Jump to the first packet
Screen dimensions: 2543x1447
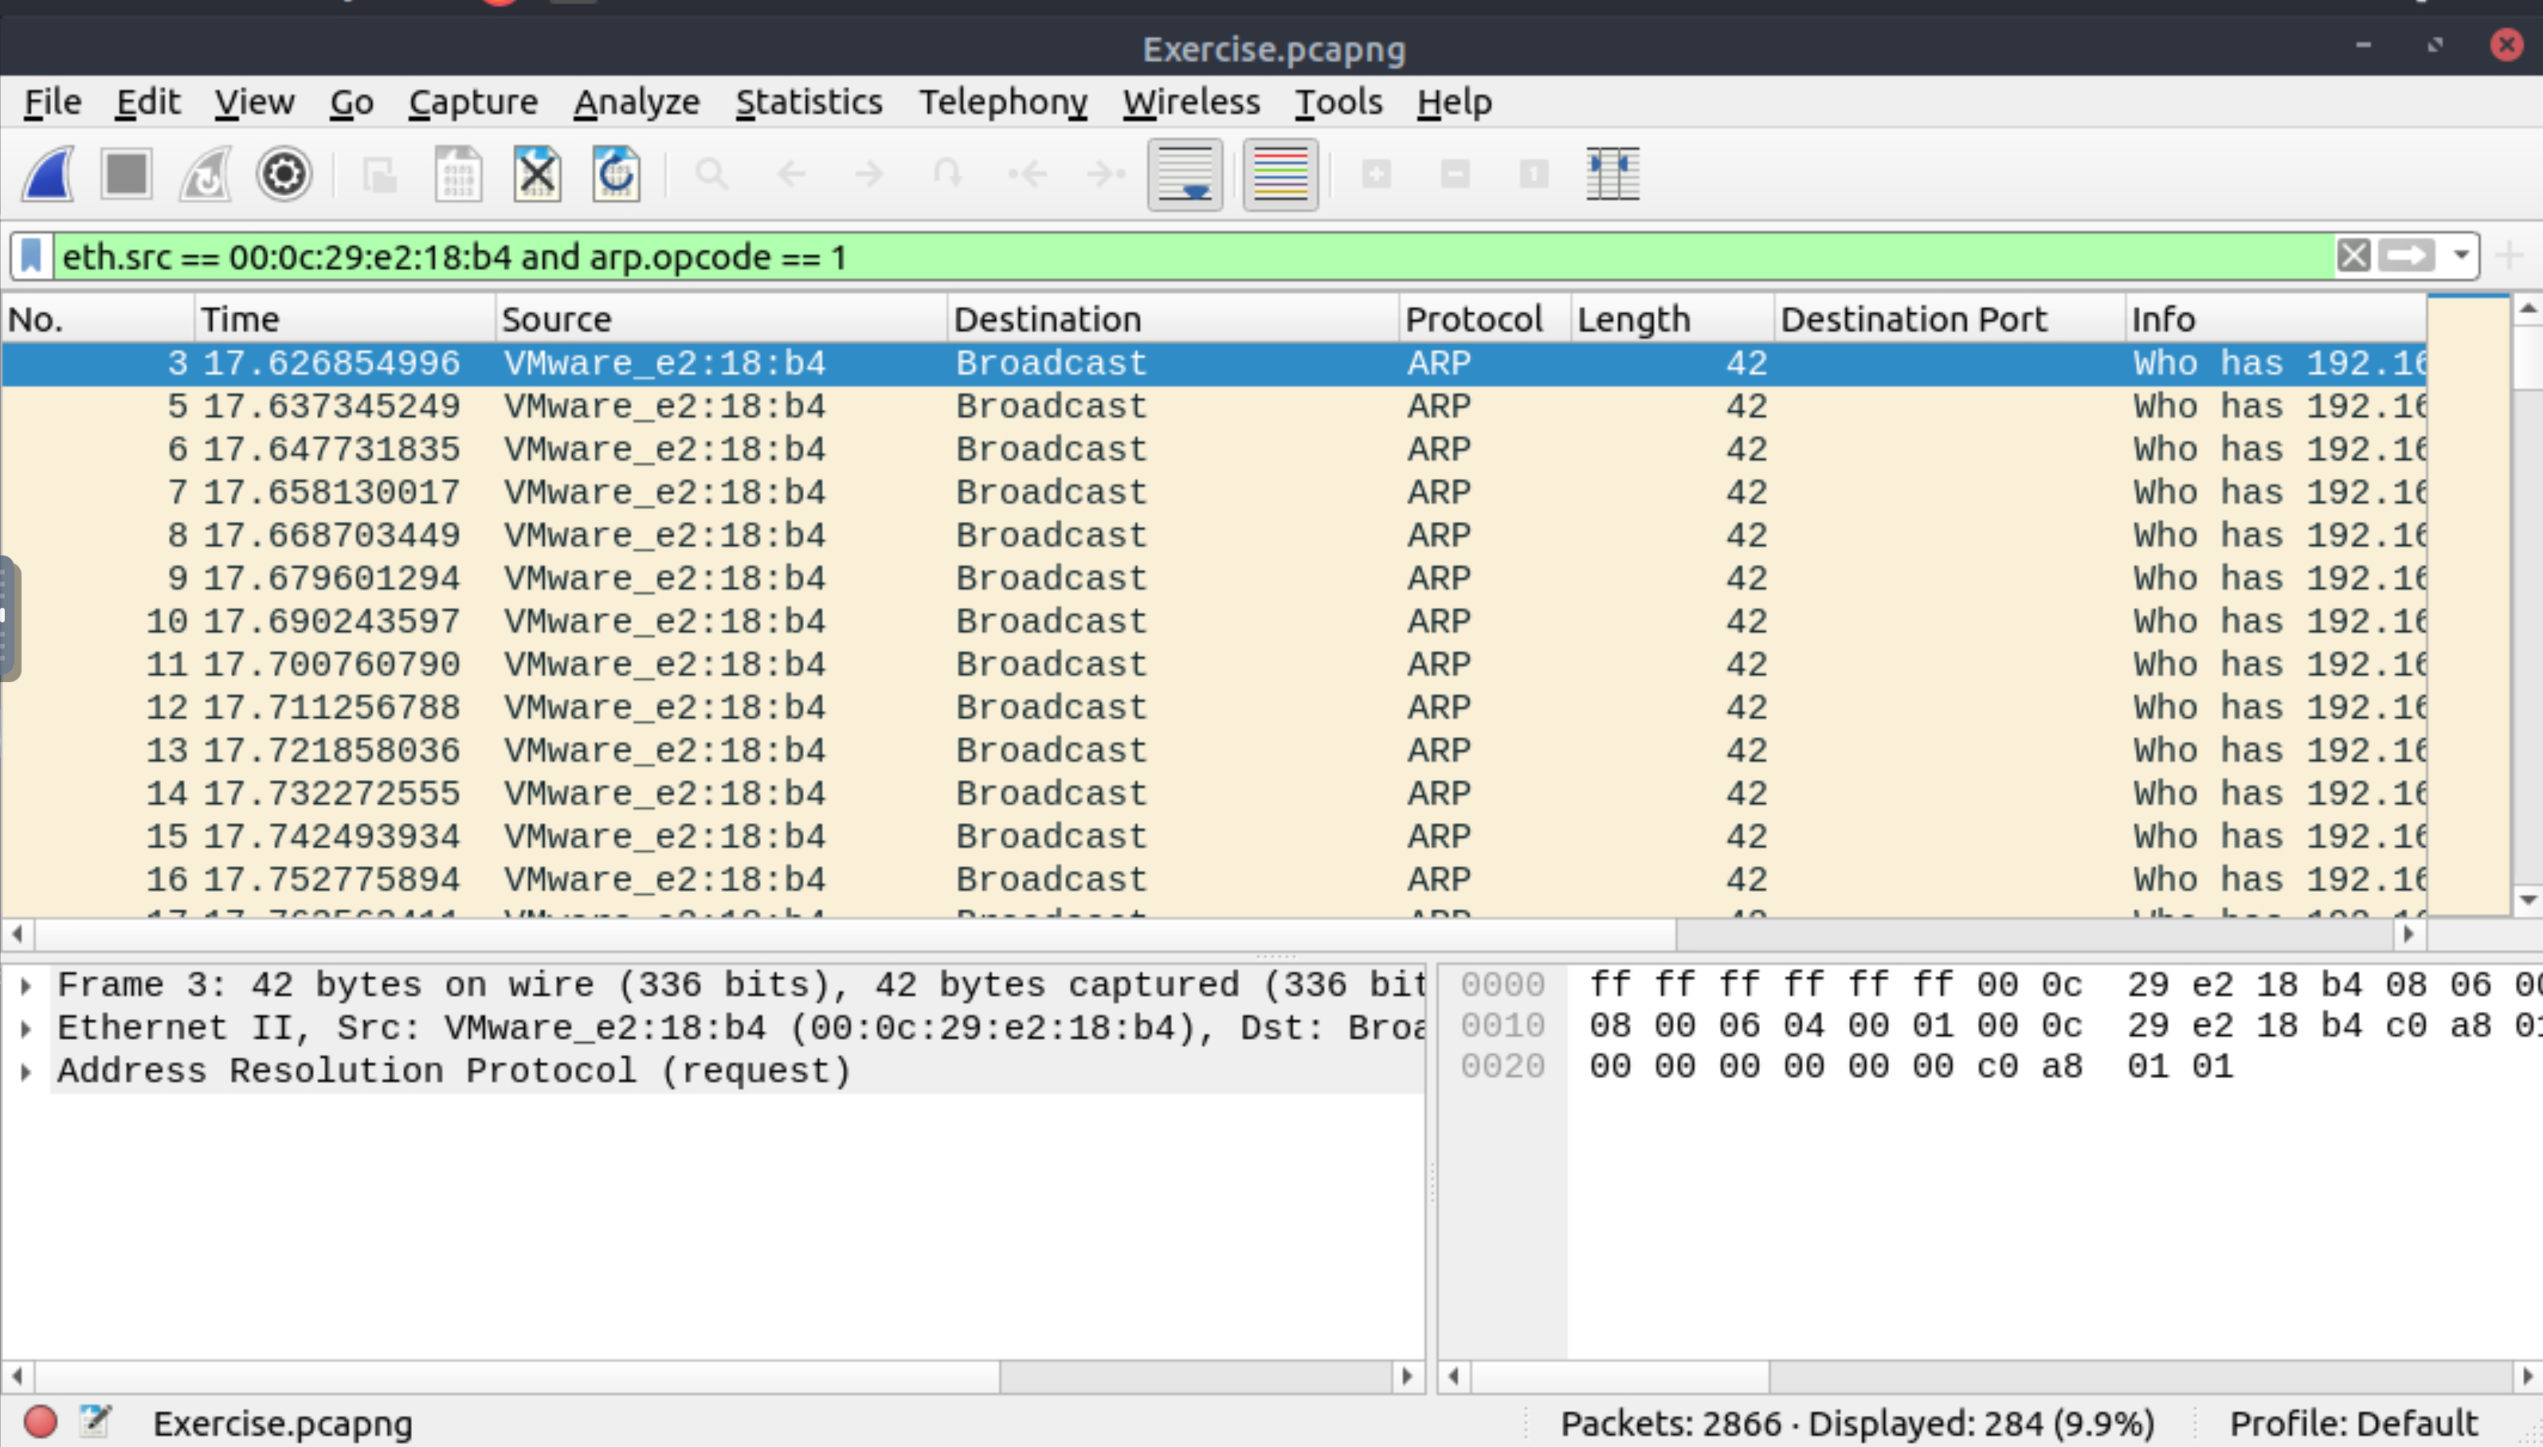[x=1027, y=175]
